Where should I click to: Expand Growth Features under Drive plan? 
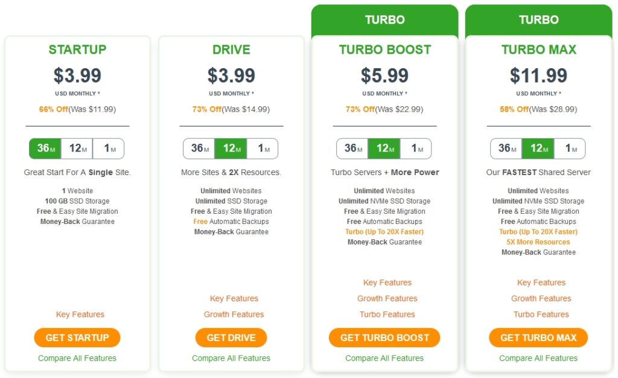point(234,315)
